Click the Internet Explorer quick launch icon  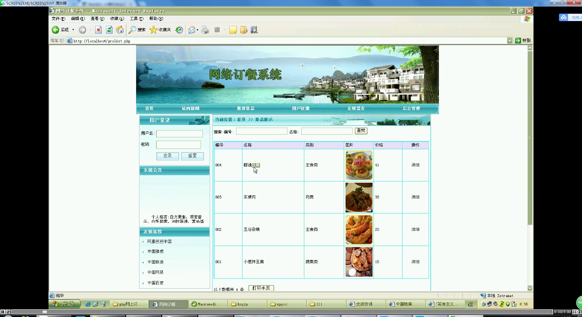(x=88, y=304)
